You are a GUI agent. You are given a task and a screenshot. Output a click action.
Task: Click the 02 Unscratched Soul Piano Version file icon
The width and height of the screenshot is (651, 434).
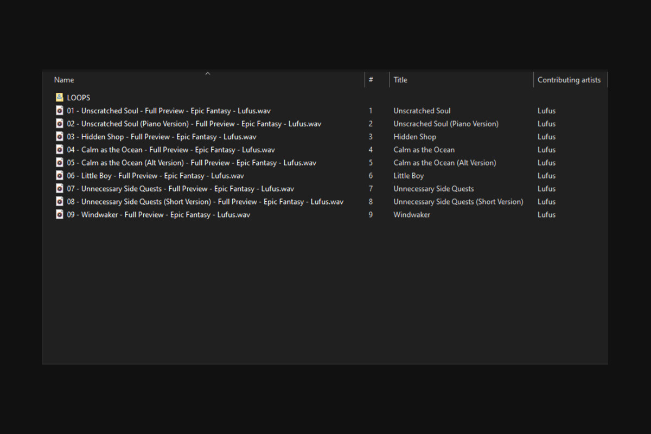pyautogui.click(x=60, y=124)
